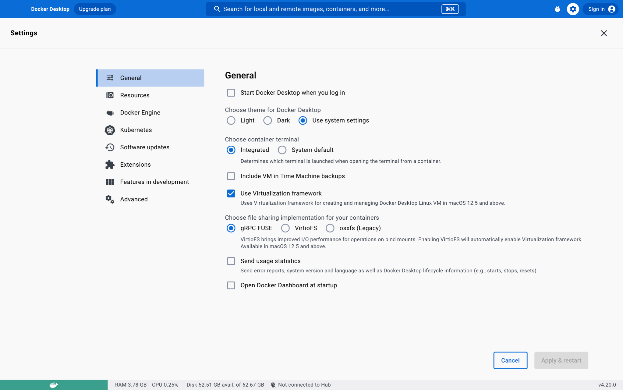Click the settings gear icon
Screen dimensions: 623x390
tap(573, 9)
